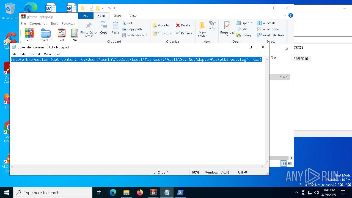The image size is (352, 198).
Task: Show hidden system tray icons
Action: 296,193
